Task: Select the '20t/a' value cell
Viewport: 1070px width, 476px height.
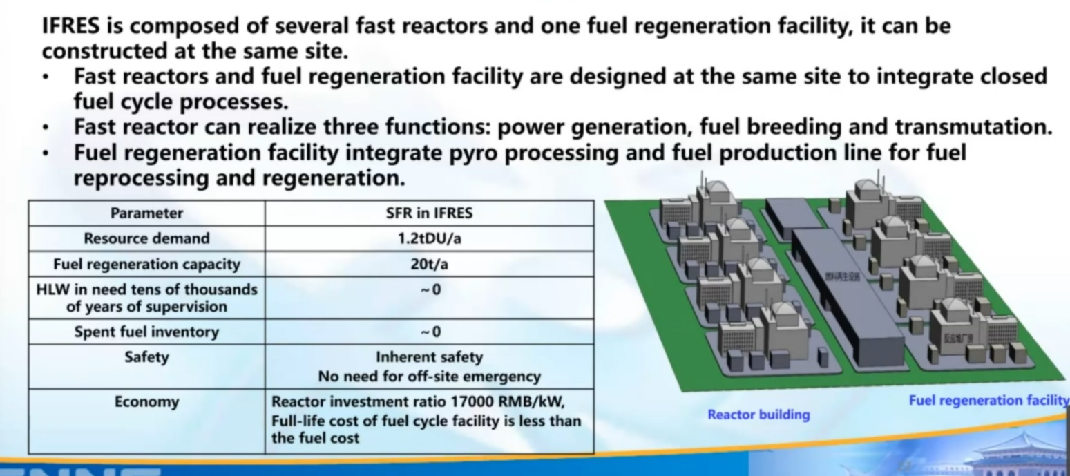Action: tap(429, 264)
